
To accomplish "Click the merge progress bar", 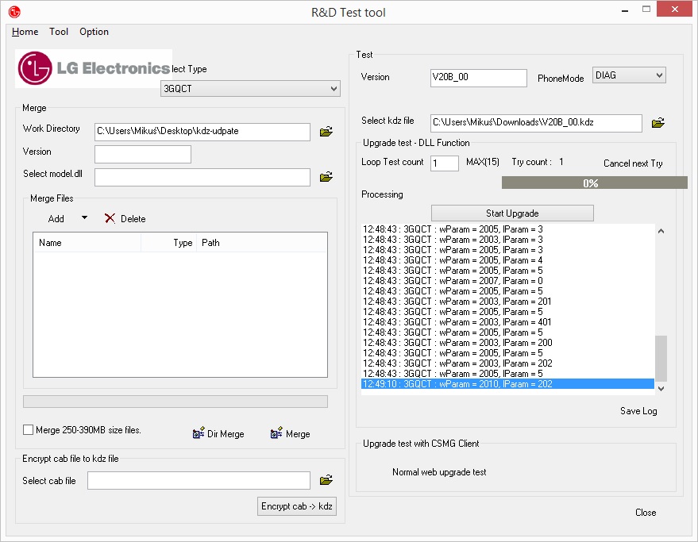I will coord(175,402).
